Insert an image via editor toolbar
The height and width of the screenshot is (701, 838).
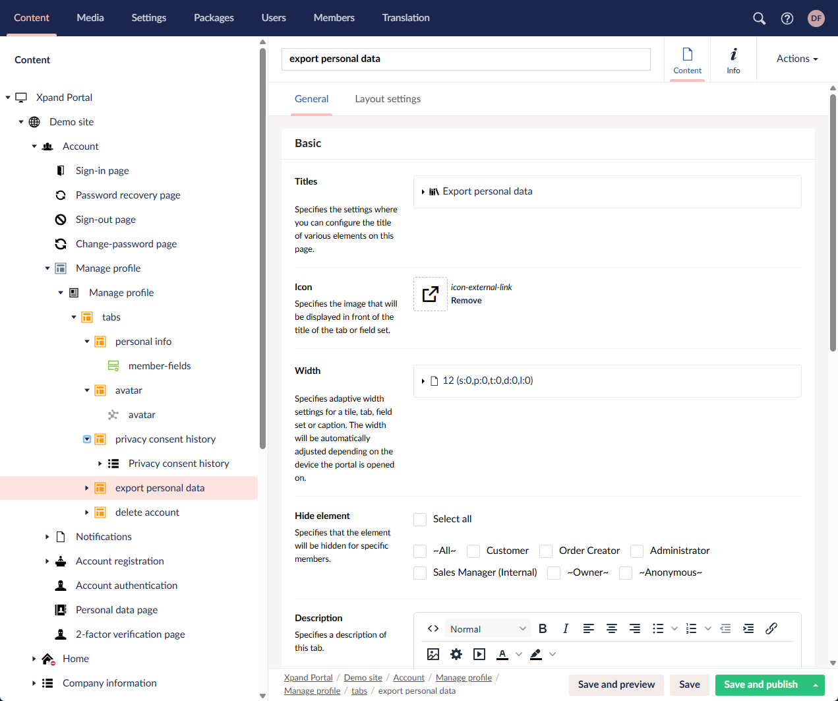tap(433, 654)
